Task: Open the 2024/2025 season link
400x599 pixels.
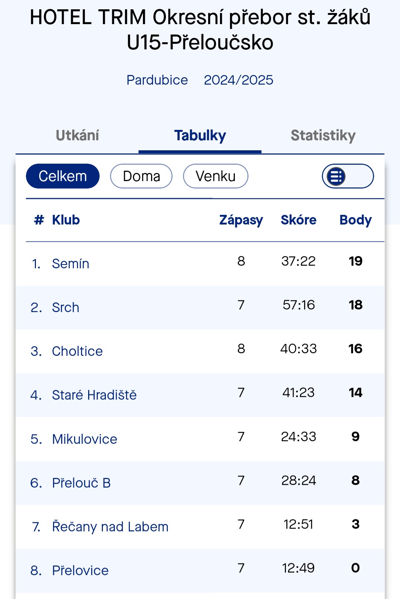Action: click(239, 80)
